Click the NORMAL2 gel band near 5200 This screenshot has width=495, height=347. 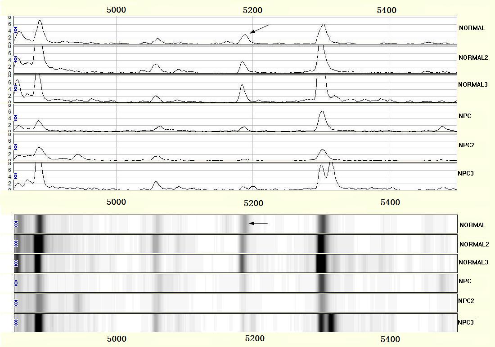click(x=243, y=244)
